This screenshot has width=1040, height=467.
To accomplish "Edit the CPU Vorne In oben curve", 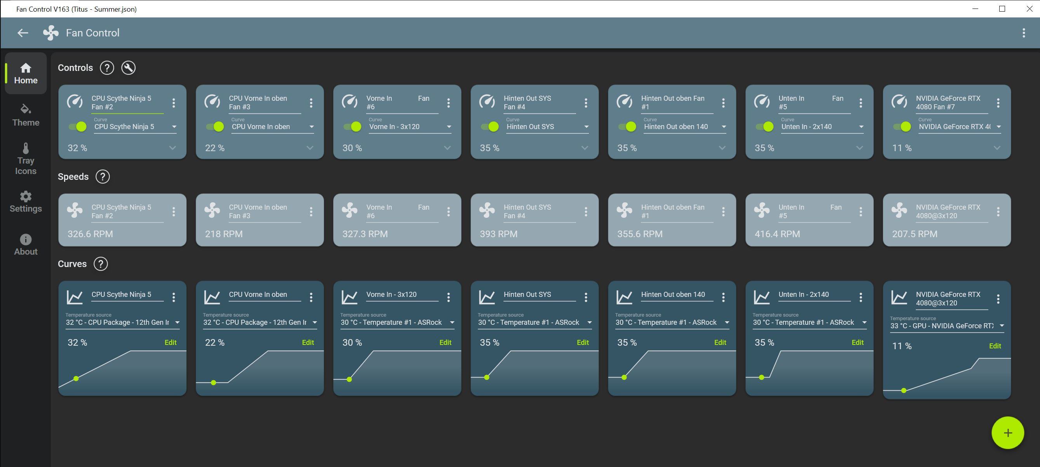I will pyautogui.click(x=307, y=343).
